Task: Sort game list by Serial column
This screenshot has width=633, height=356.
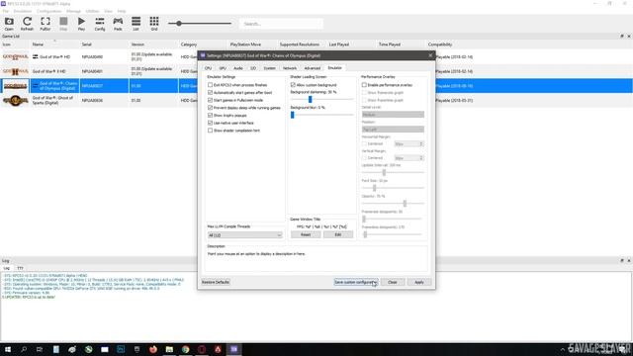Action: [87, 44]
